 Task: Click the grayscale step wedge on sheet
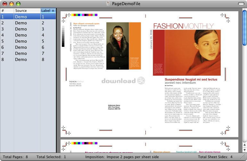point(63,36)
